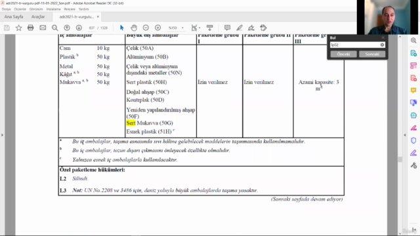Image resolution: width=420 pixels, height=236 pixels.
Task: Click the text Alüminyum (50B)
Action: click(147, 57)
